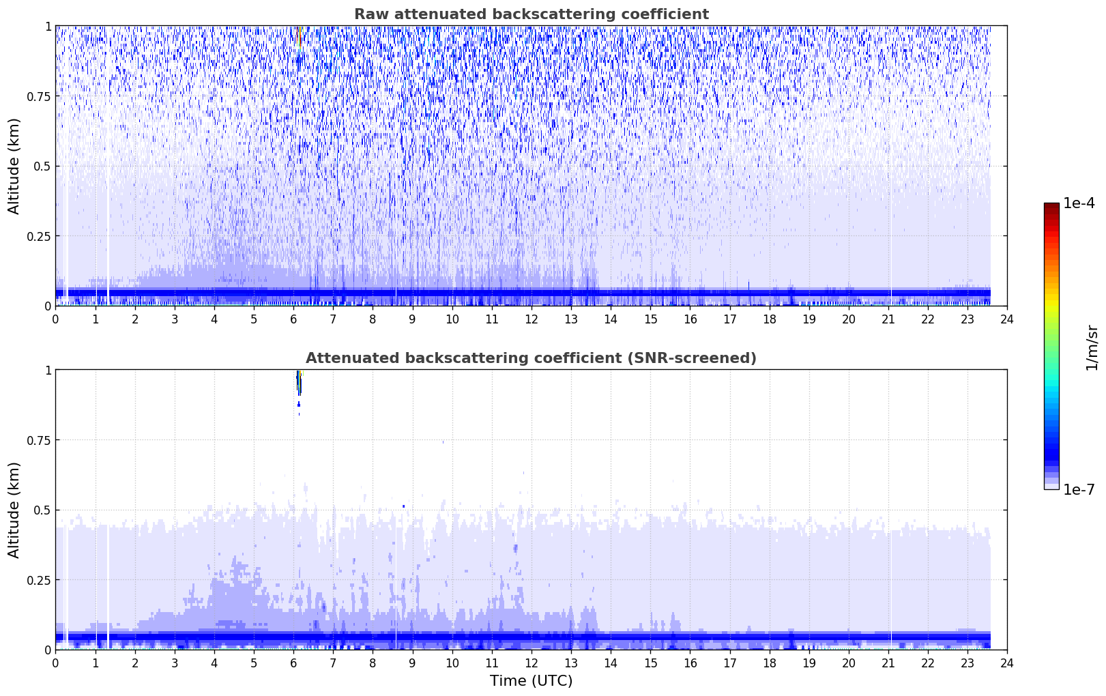Click the 'Time (UTC)' x-axis label

531,681
